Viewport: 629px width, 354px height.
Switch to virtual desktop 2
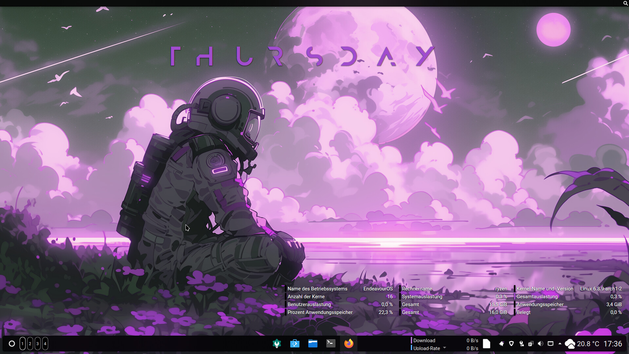(30, 344)
